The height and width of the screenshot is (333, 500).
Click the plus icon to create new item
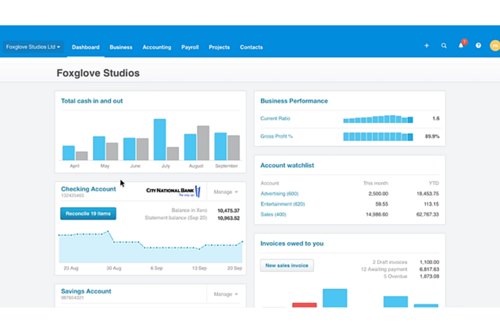pyautogui.click(x=427, y=46)
